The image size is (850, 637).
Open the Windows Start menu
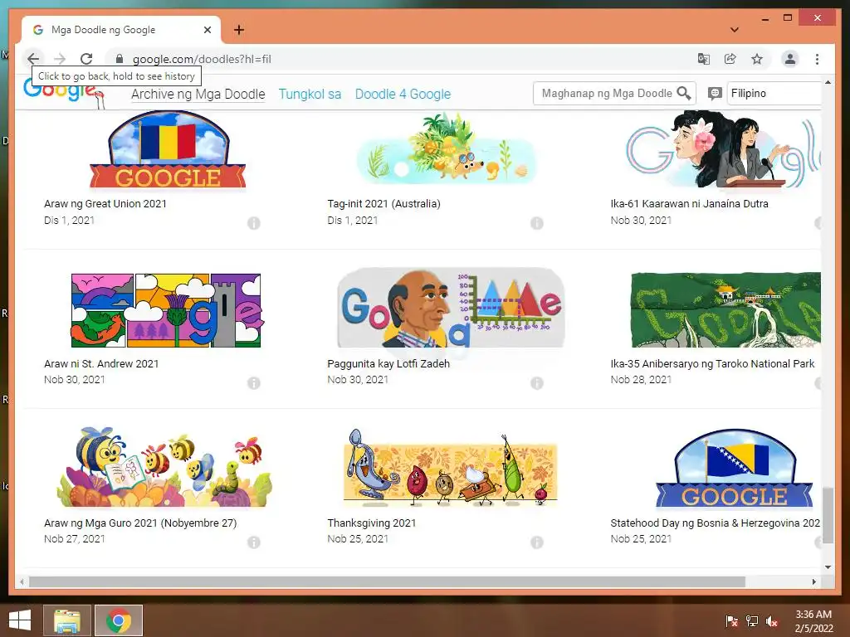(20, 620)
